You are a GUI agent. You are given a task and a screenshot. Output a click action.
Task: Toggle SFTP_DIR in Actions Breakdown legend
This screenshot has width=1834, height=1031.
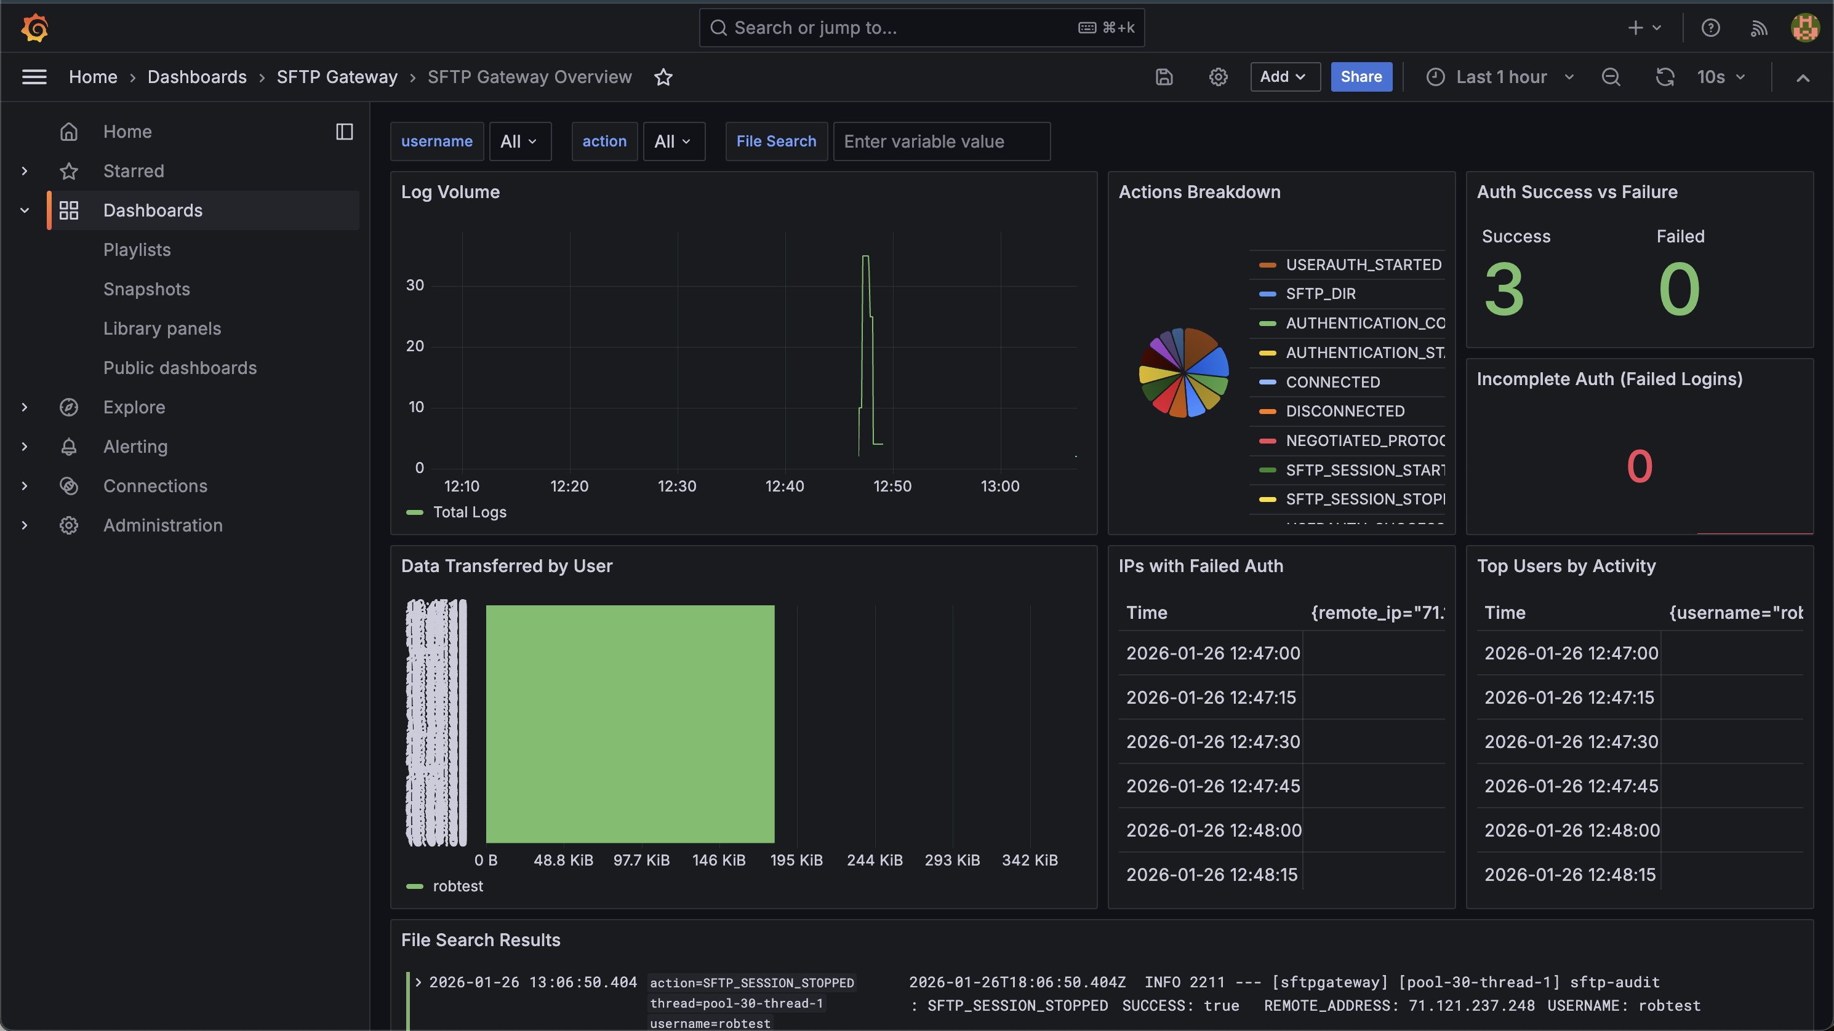point(1321,293)
